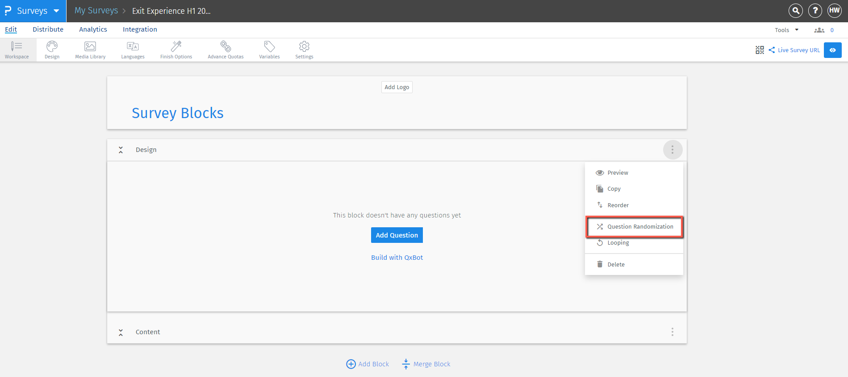
Task: Choose Looping from the block menu
Action: pyautogui.click(x=634, y=243)
